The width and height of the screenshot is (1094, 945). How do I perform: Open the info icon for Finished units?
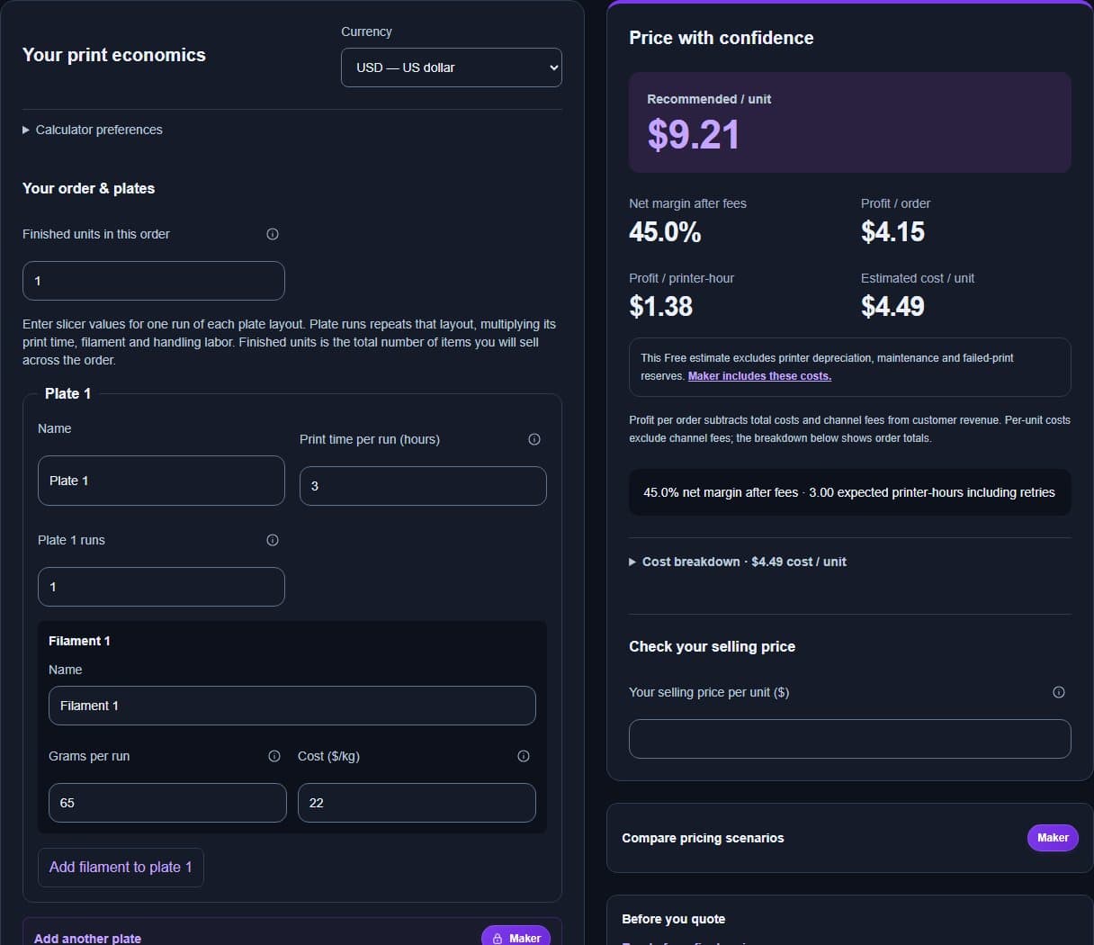coord(273,234)
